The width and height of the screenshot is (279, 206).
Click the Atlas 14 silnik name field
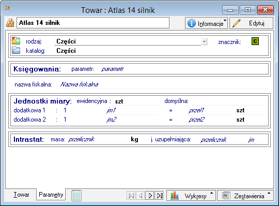coord(93,23)
